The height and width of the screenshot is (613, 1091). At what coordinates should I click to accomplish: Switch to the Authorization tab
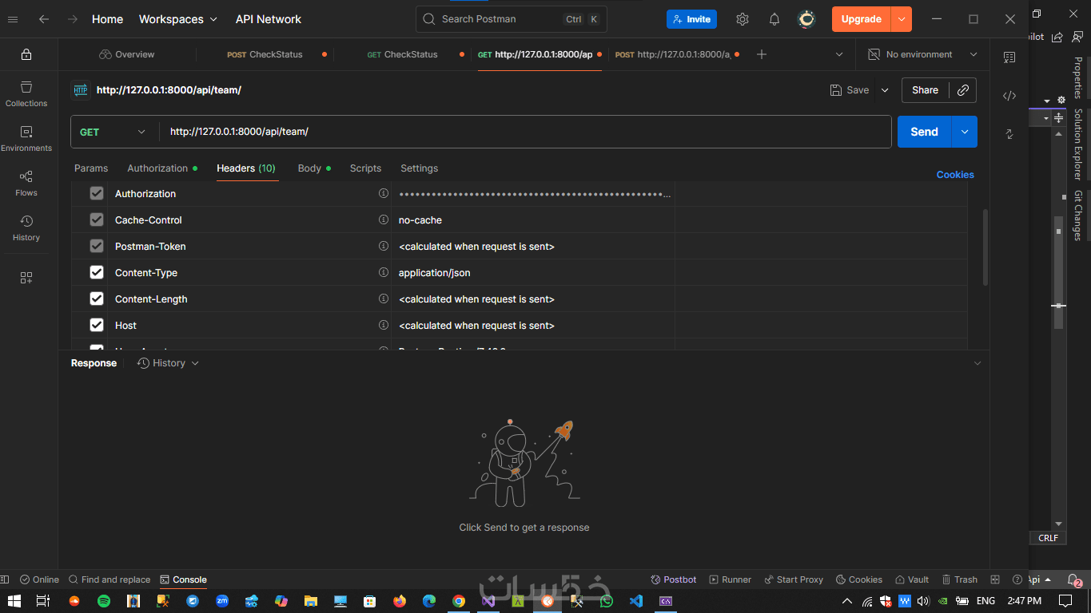(x=162, y=168)
